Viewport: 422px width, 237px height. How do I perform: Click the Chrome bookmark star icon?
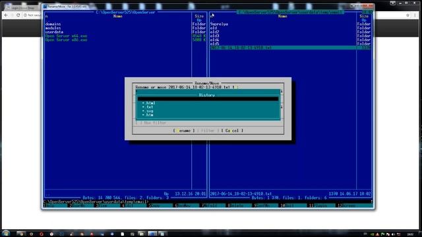click(407, 15)
